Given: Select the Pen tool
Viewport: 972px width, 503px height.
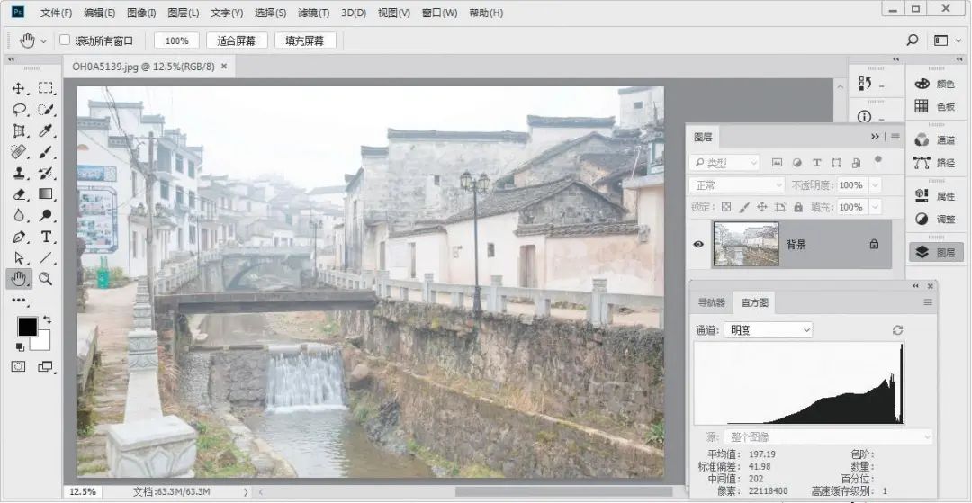Looking at the screenshot, I should (19, 237).
